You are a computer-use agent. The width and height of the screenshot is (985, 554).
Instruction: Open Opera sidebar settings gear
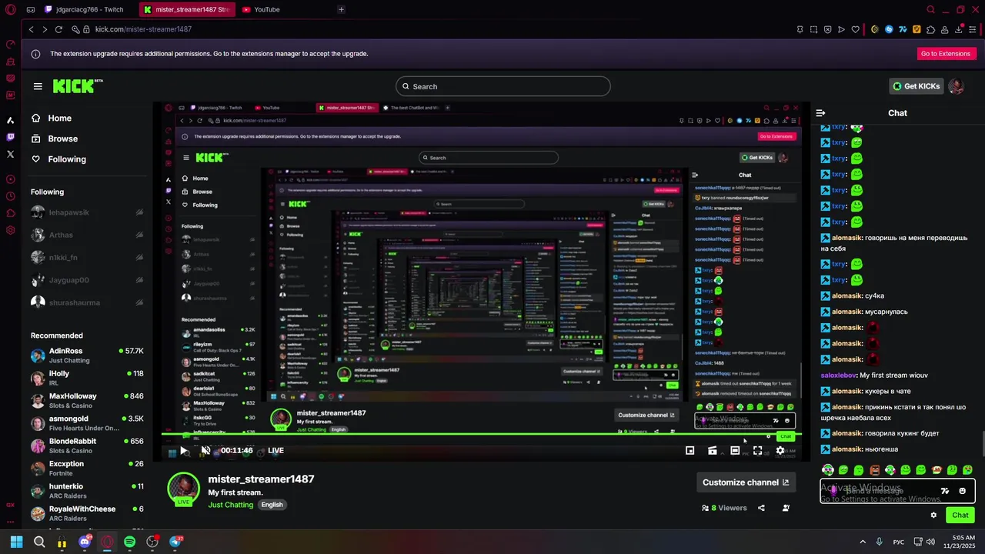tap(11, 230)
